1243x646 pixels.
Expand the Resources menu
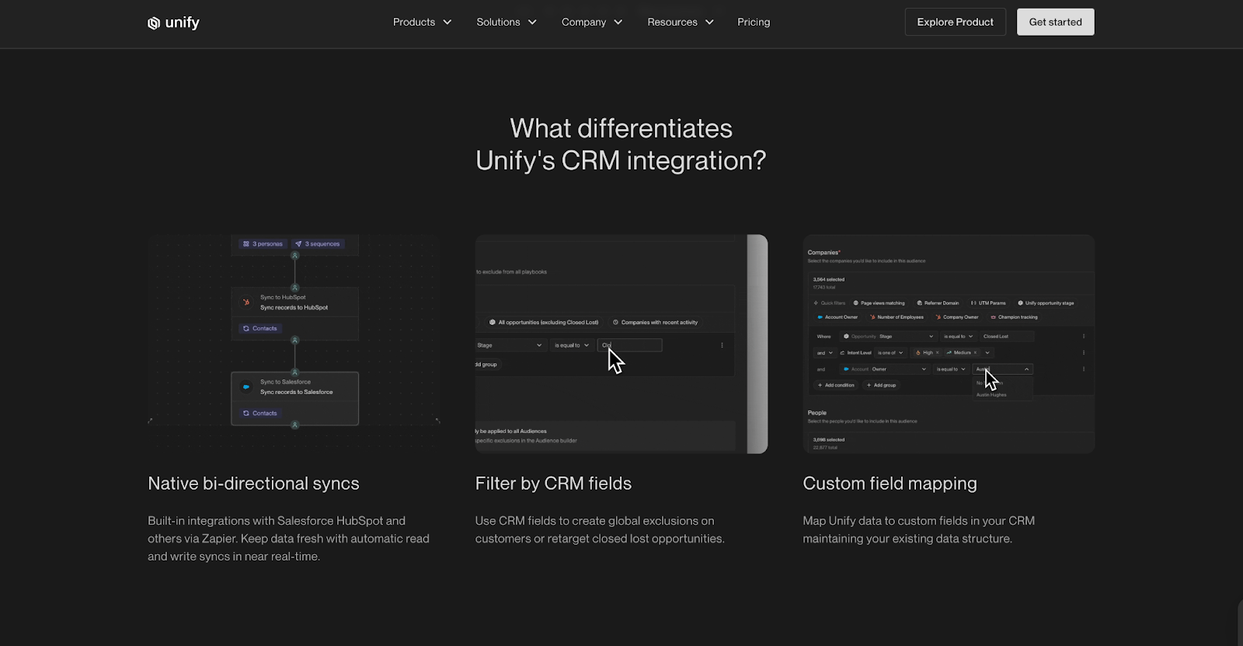tap(681, 22)
